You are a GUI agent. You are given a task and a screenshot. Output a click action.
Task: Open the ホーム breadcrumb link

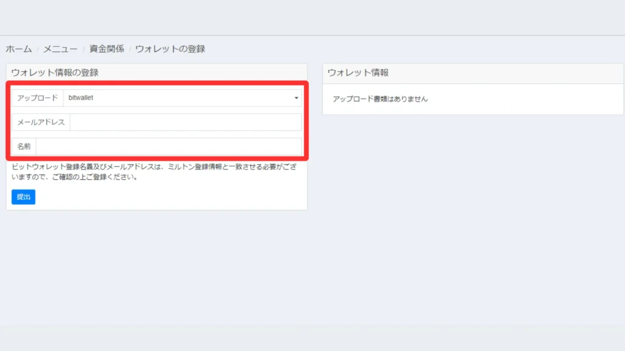19,49
